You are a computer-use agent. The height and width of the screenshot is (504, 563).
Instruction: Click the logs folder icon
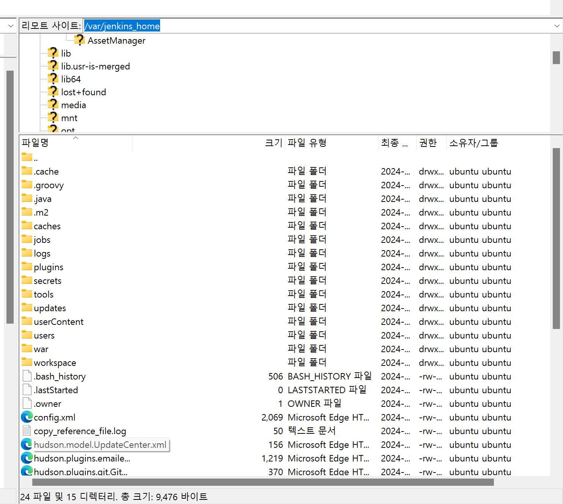(x=27, y=253)
